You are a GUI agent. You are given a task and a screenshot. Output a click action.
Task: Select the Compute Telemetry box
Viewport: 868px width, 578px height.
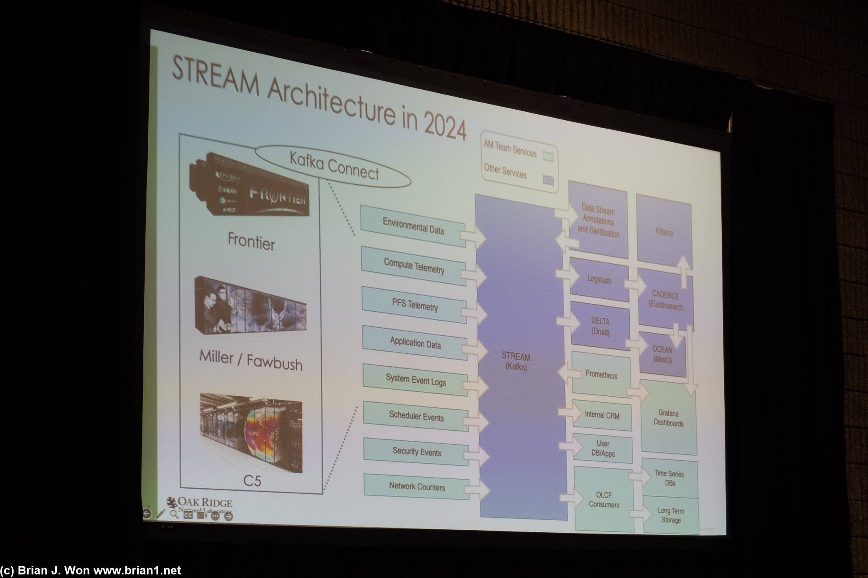point(414,266)
